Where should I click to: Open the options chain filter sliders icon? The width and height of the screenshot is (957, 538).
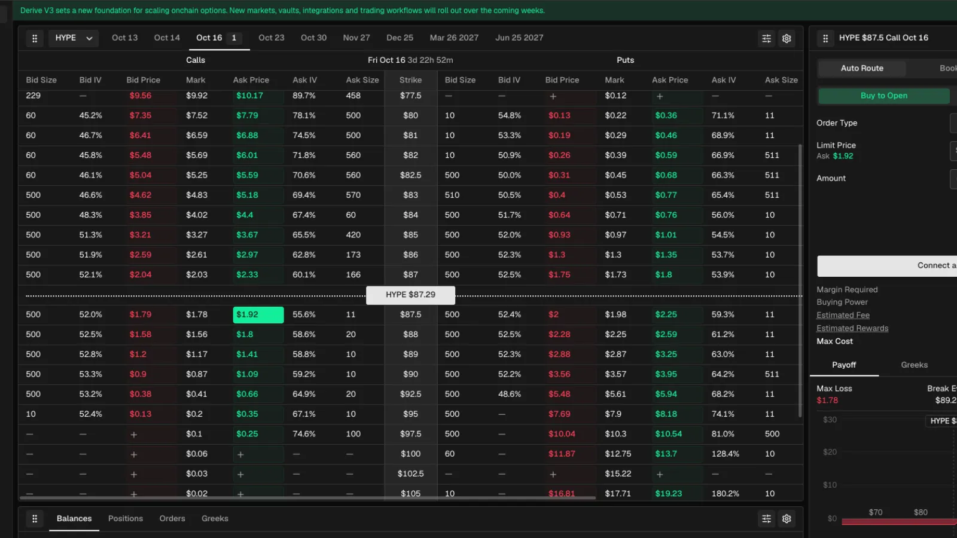pyautogui.click(x=766, y=38)
